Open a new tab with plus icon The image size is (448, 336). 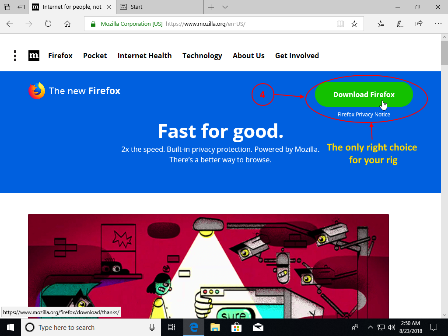tap(211, 7)
